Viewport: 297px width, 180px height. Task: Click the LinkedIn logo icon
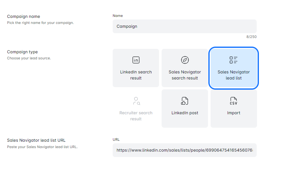click(x=136, y=60)
